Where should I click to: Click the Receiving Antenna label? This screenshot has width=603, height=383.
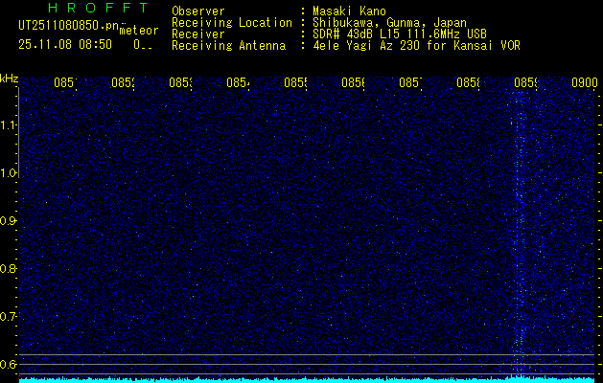[228, 45]
